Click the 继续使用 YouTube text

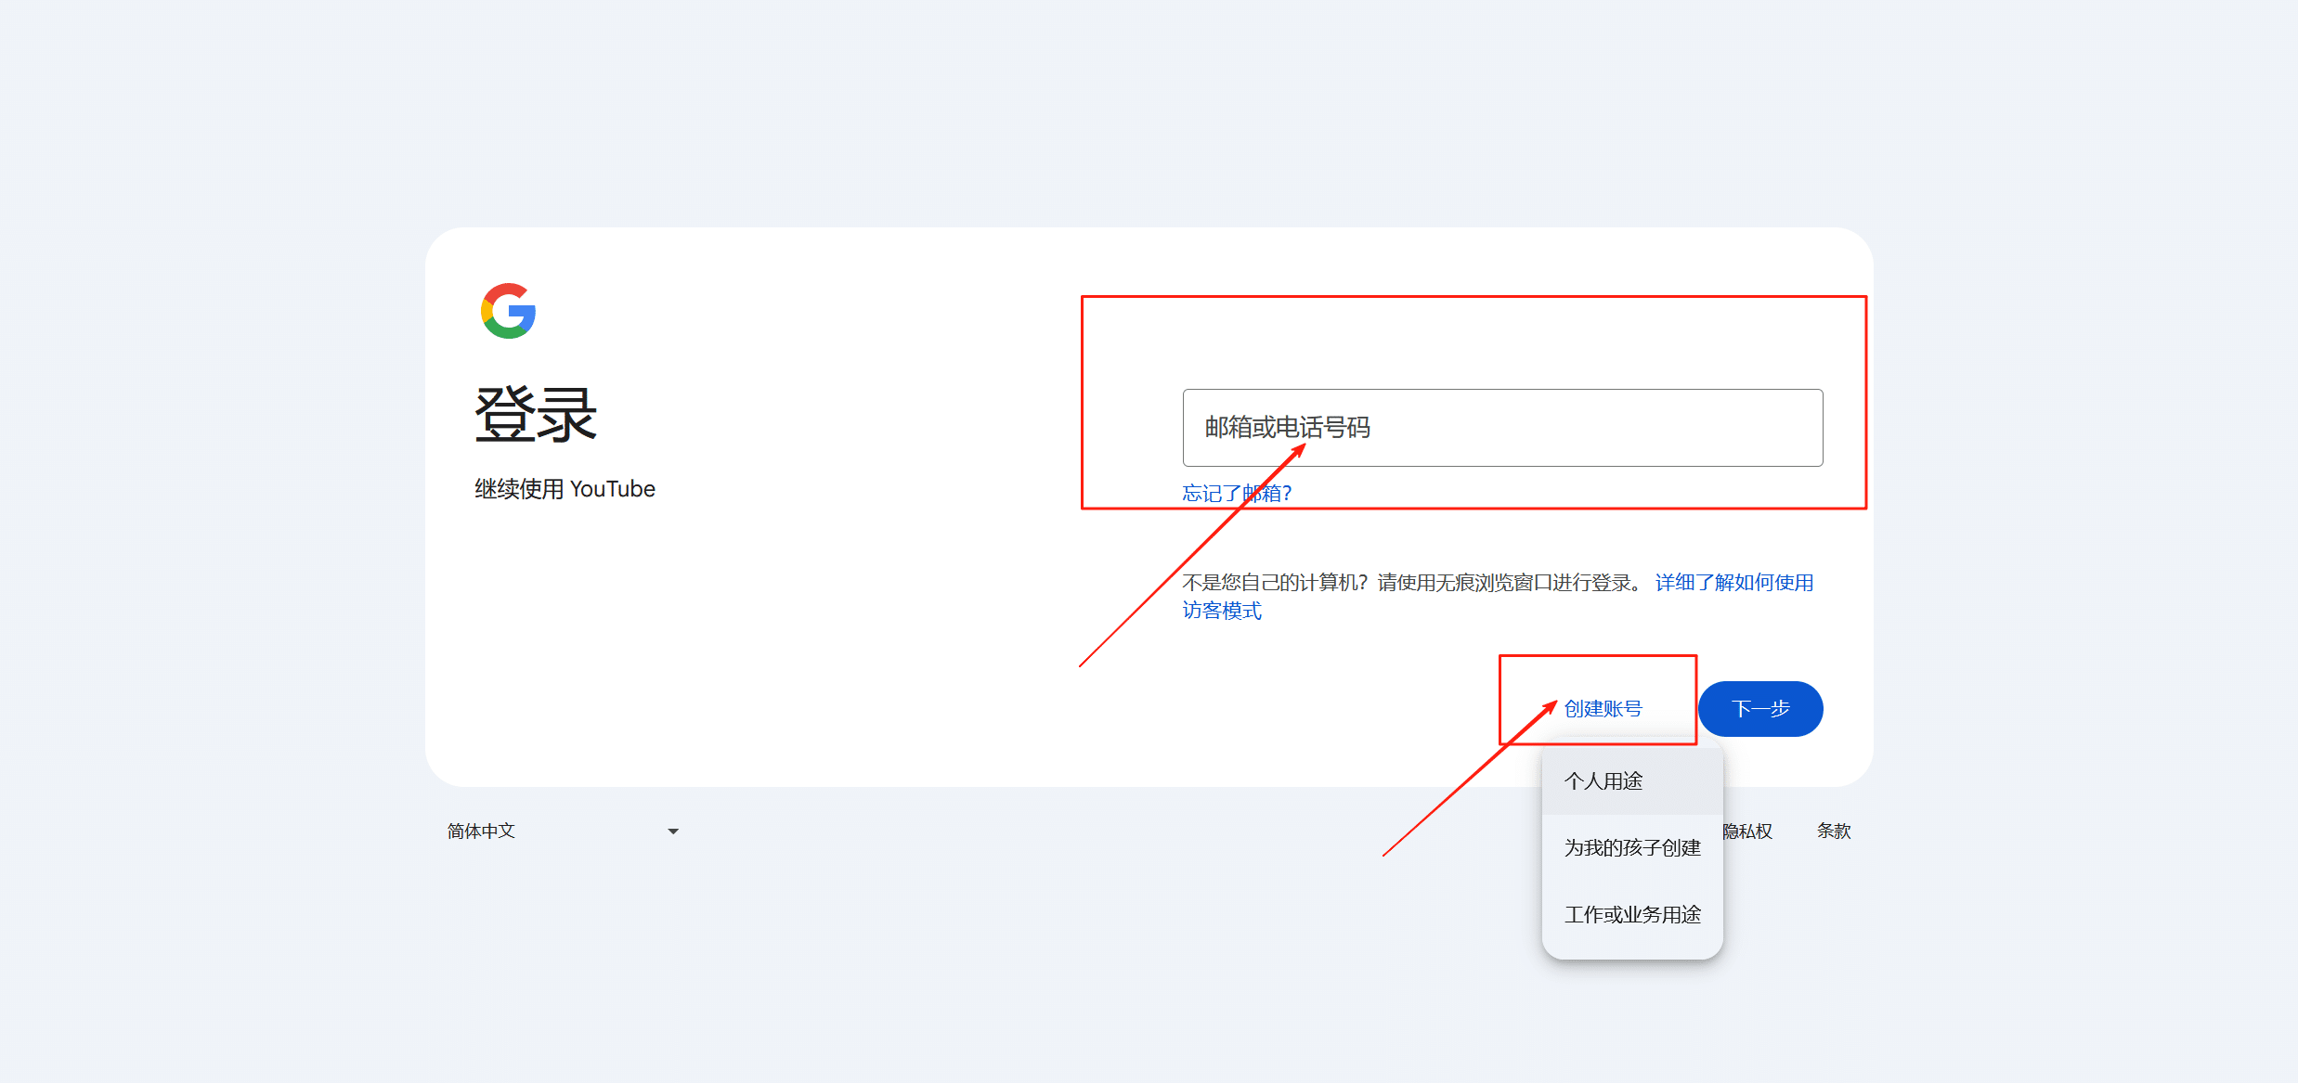565,489
